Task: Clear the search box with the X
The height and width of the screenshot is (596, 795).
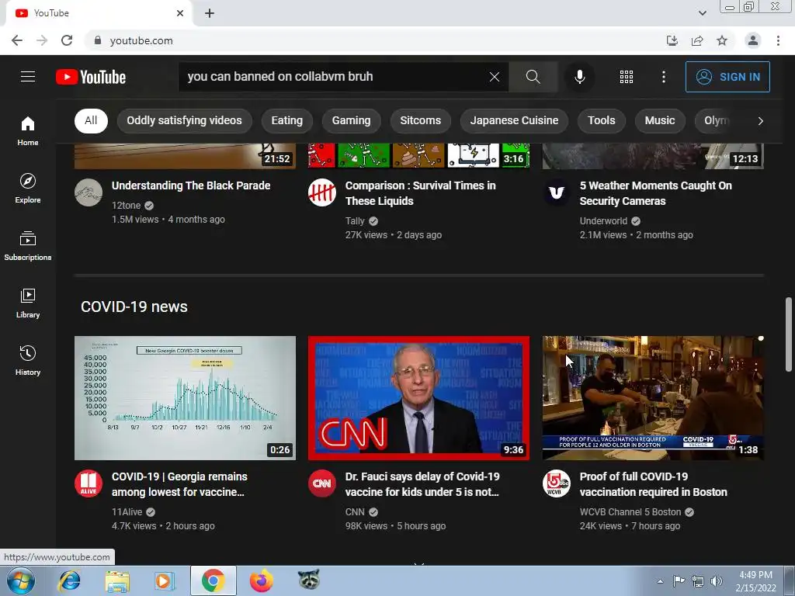Action: click(495, 77)
